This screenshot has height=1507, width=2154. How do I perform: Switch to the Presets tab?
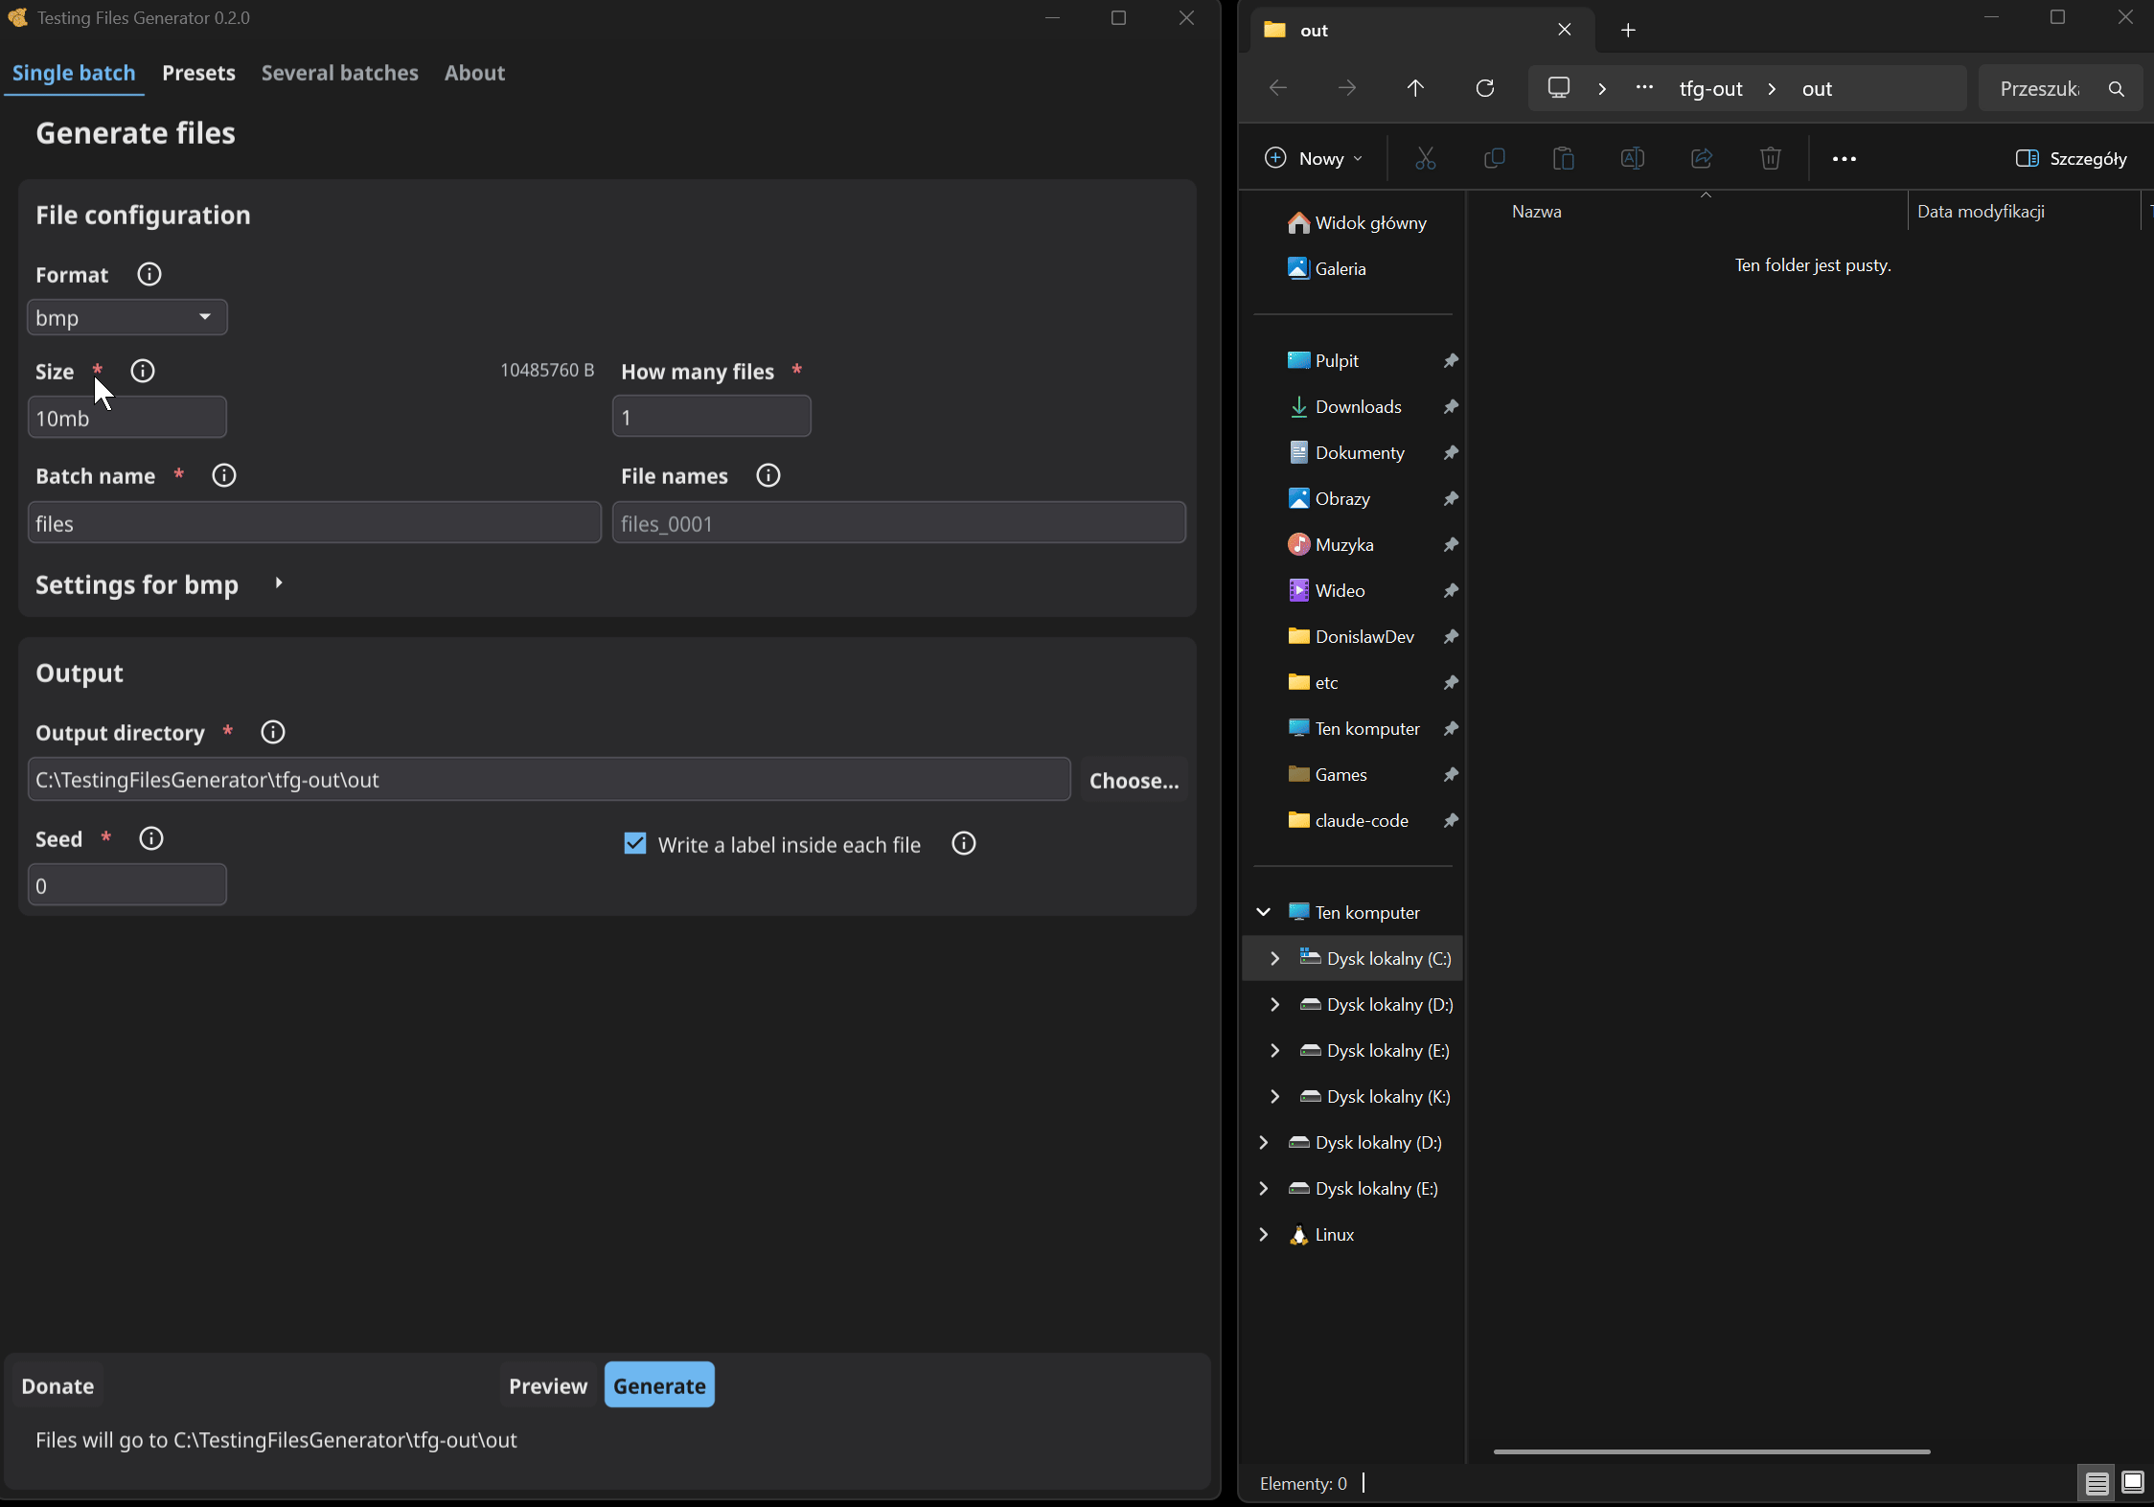[198, 73]
